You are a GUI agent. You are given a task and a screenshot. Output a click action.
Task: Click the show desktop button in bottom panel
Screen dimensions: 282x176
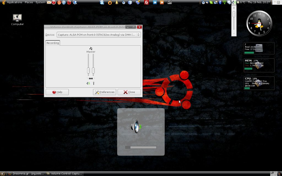[3, 174]
